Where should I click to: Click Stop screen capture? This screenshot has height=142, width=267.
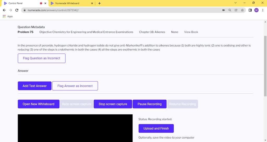coord(113,104)
